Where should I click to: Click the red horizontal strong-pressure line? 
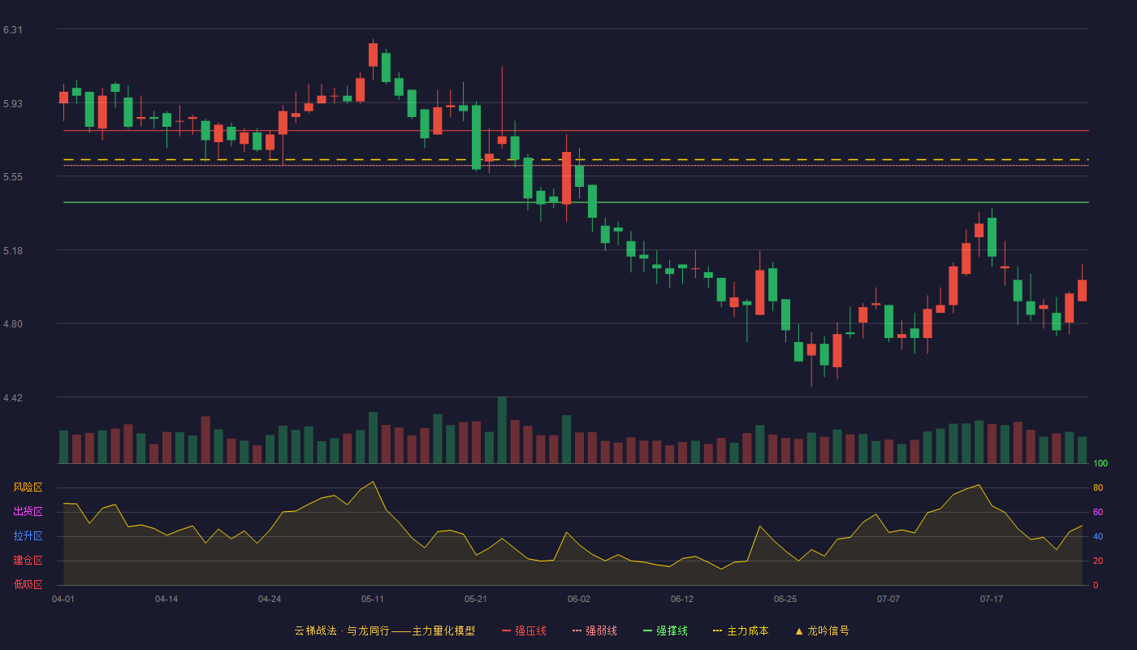(576, 130)
